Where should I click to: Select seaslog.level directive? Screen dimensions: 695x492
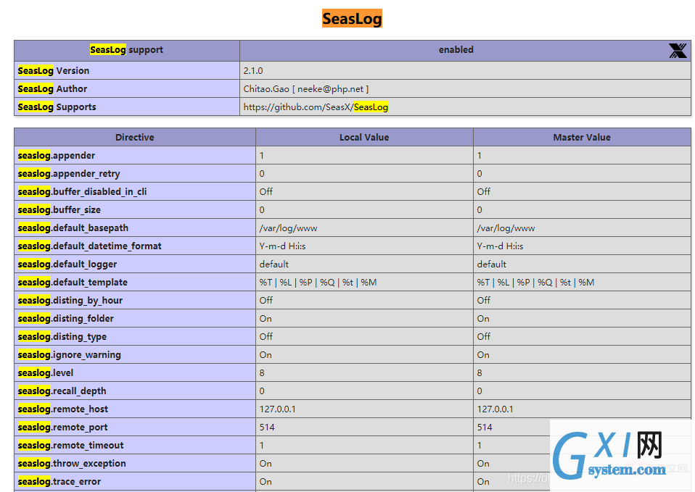point(46,373)
